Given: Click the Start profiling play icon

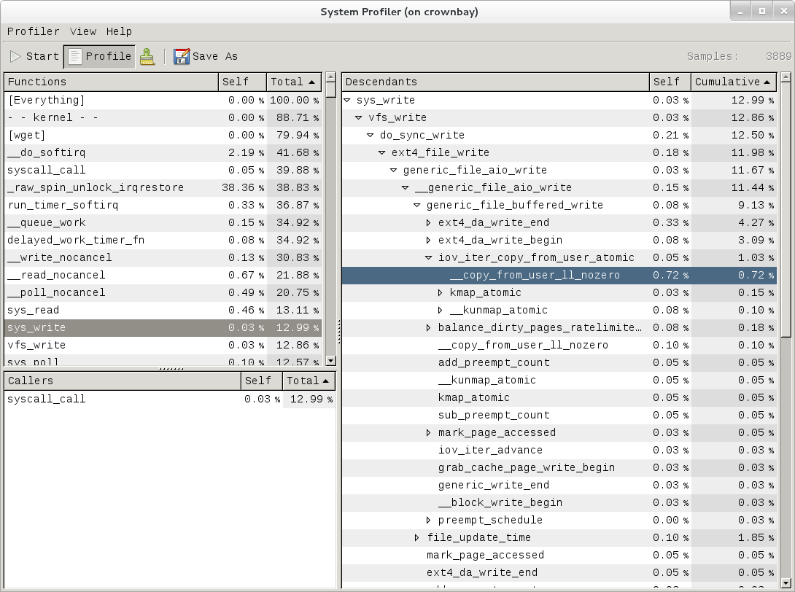Looking at the screenshot, I should click(x=15, y=56).
